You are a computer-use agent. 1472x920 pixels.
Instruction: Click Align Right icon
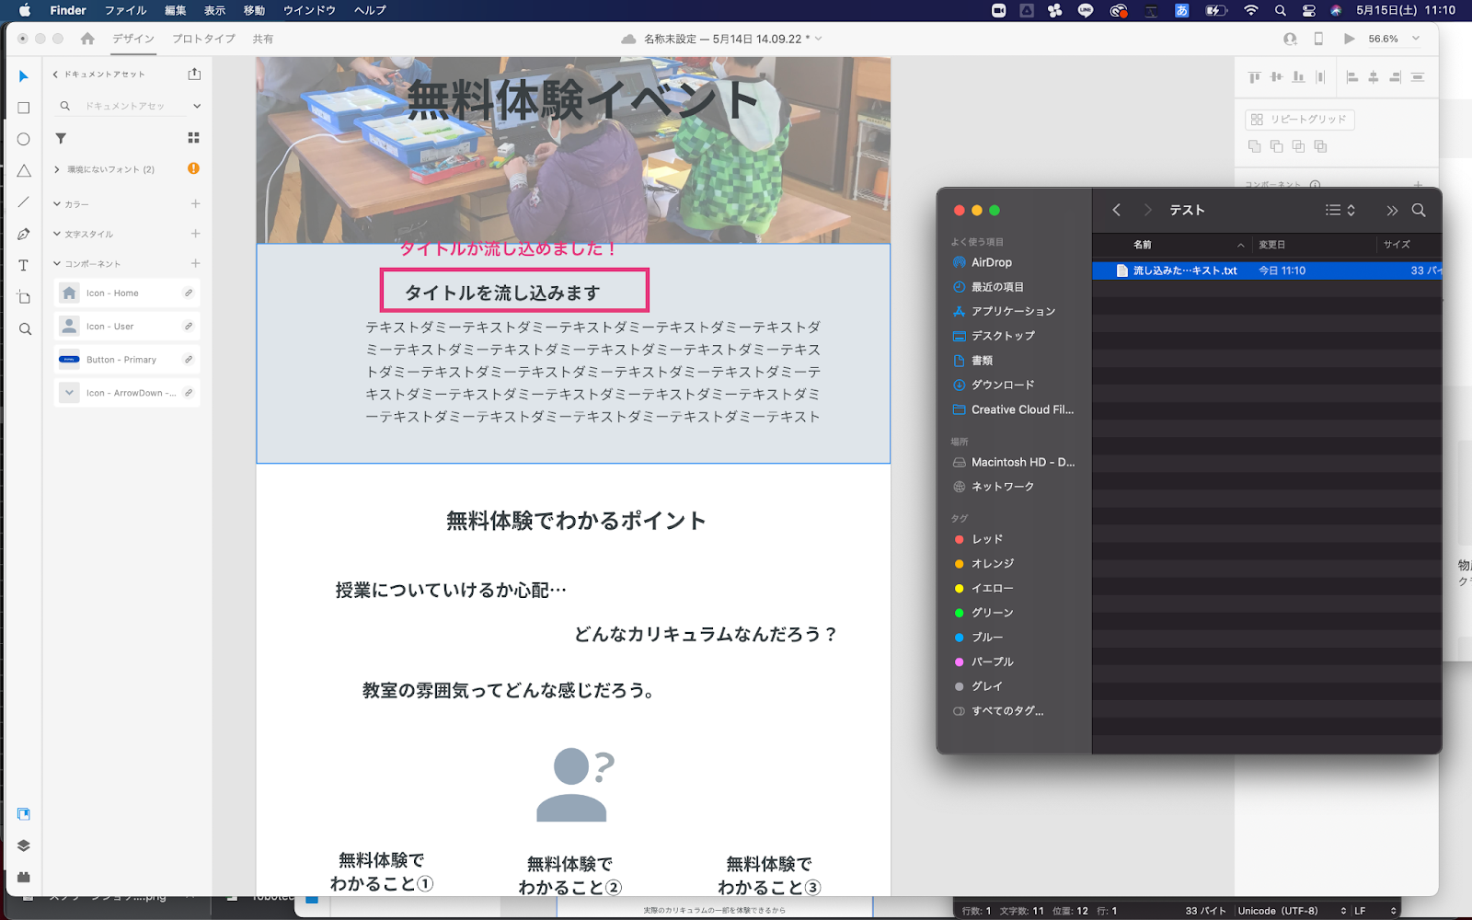click(x=1395, y=77)
